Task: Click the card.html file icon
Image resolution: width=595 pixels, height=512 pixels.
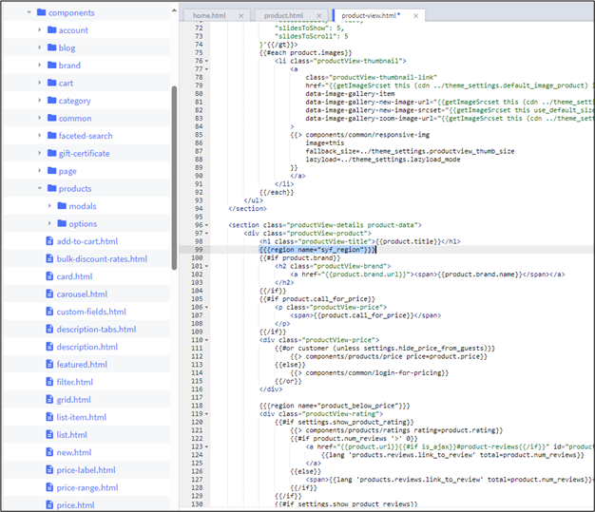Action: tap(49, 276)
